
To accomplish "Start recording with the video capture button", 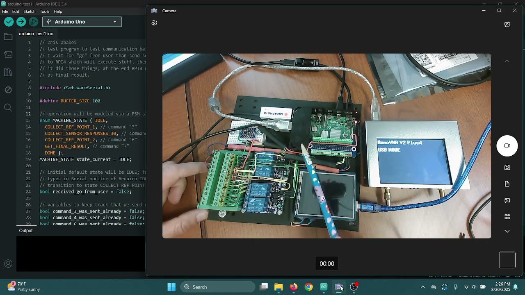I will point(507,146).
